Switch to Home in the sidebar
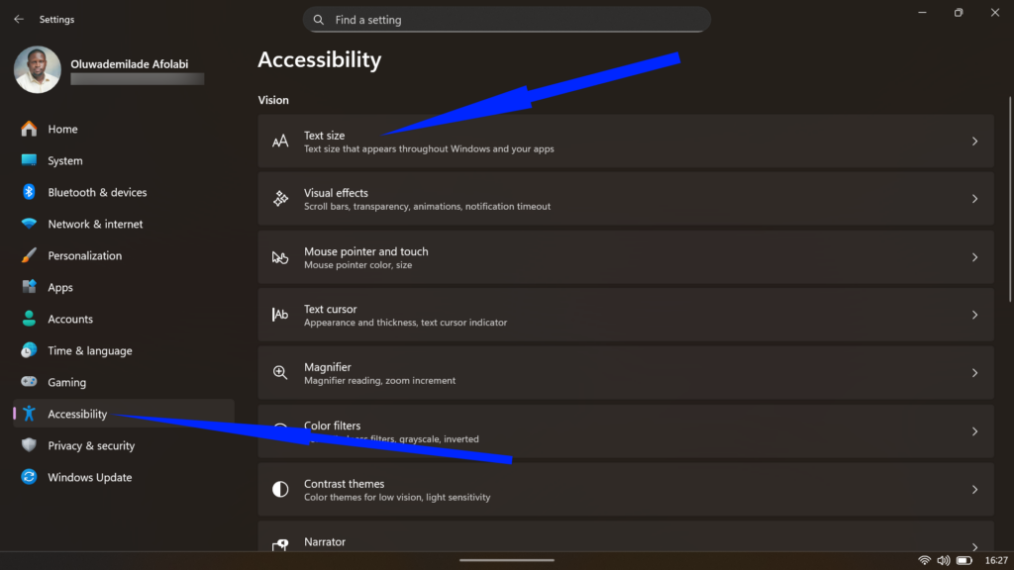Viewport: 1014px width, 570px height. click(x=30, y=129)
